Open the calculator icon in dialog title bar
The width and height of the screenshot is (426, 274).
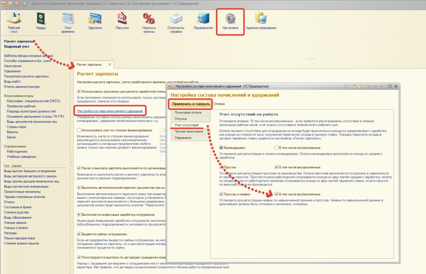click(x=354, y=86)
